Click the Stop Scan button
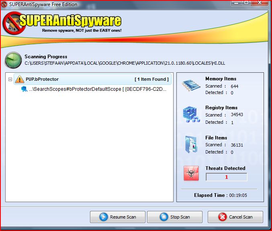Viewport: 272px width, 231px height. [175, 217]
